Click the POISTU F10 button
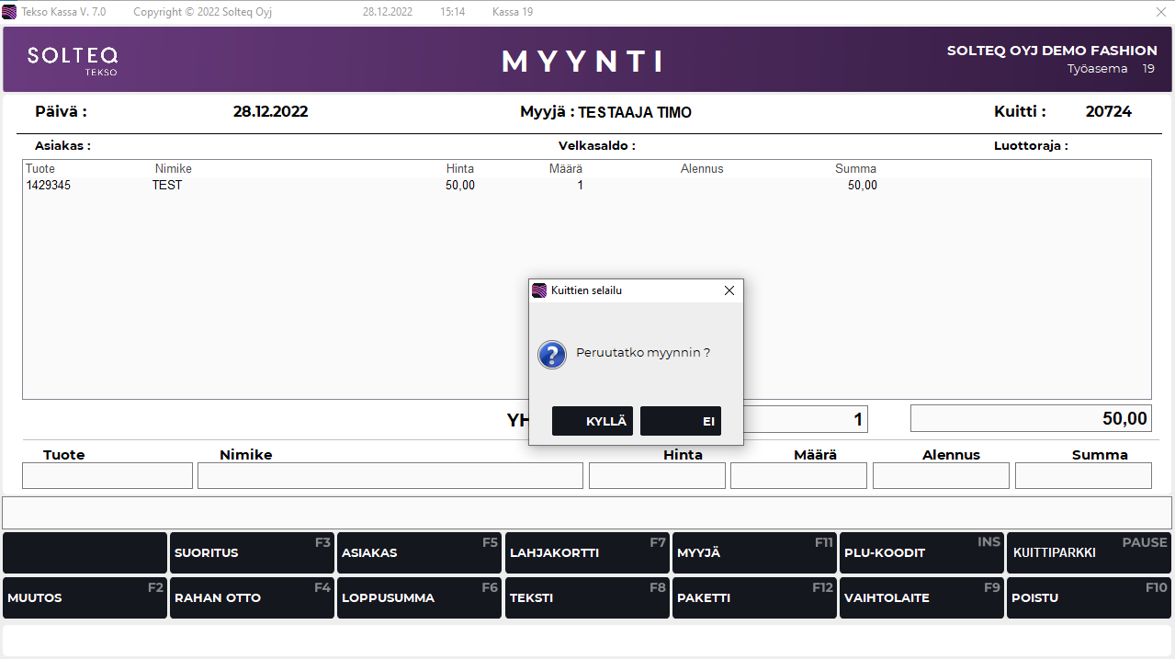Viewport: 1175px width, 659px height. coord(1090,597)
